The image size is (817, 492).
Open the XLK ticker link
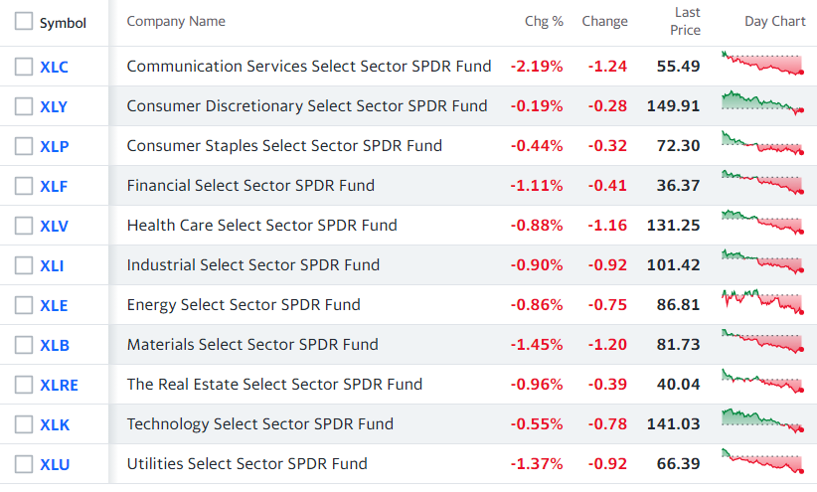click(x=55, y=424)
